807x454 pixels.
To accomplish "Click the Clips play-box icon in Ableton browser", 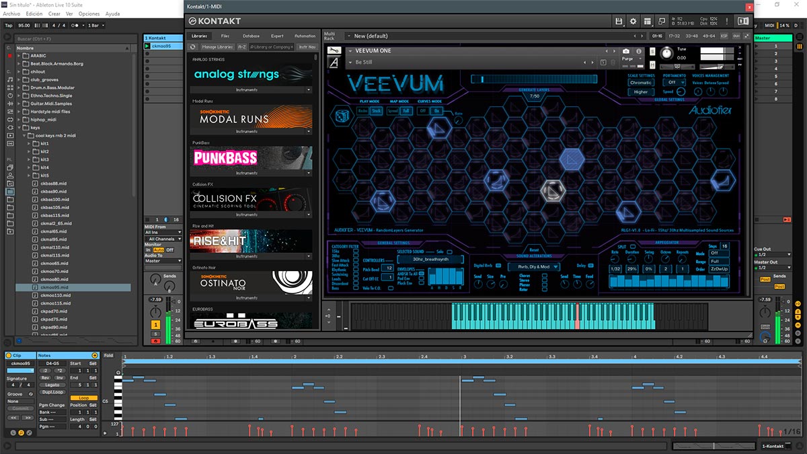I will [x=10, y=135].
